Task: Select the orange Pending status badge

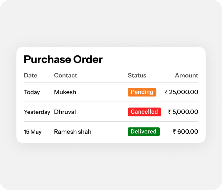Action: pos(142,92)
